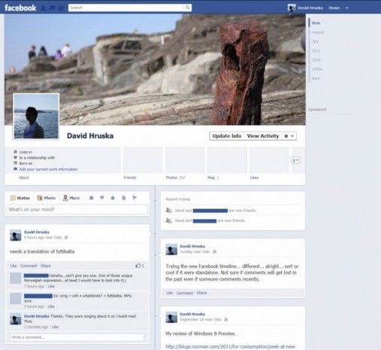
Task: Click first friend icon in Recent Activity
Action: pyautogui.click(x=169, y=210)
